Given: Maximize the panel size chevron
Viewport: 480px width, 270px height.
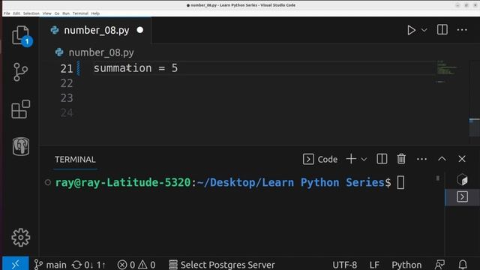Looking at the screenshot, I should pyautogui.click(x=442, y=159).
